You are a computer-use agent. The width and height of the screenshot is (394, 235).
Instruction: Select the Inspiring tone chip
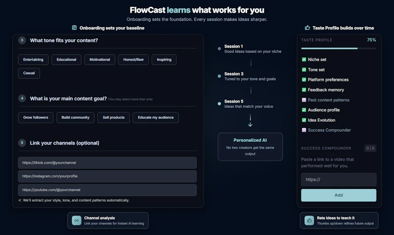pos(164,59)
